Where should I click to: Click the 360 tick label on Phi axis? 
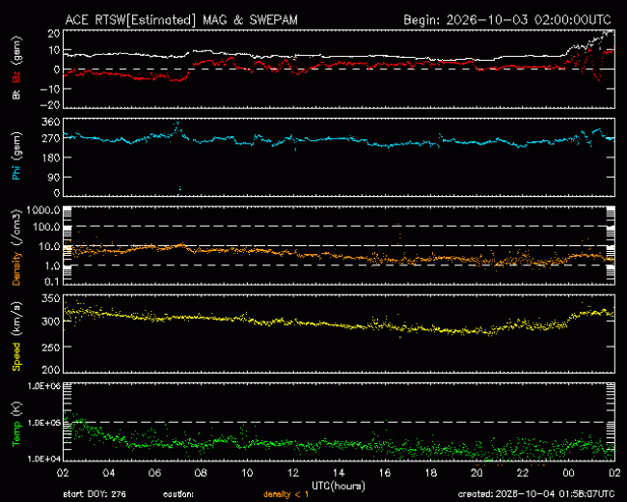pyautogui.click(x=51, y=122)
